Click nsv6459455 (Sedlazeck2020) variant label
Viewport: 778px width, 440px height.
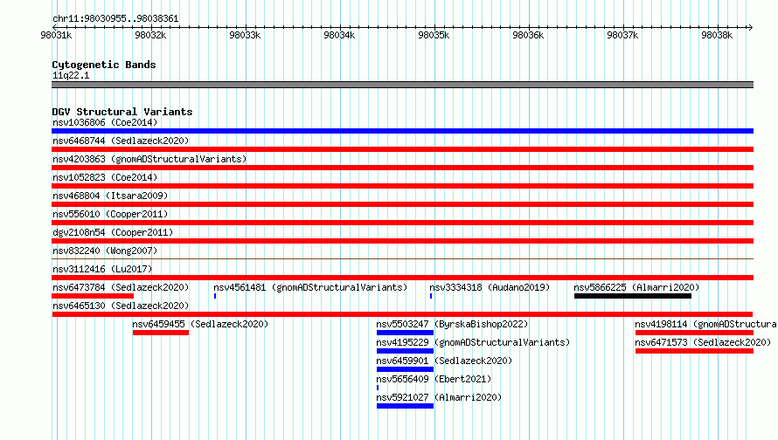(x=200, y=324)
